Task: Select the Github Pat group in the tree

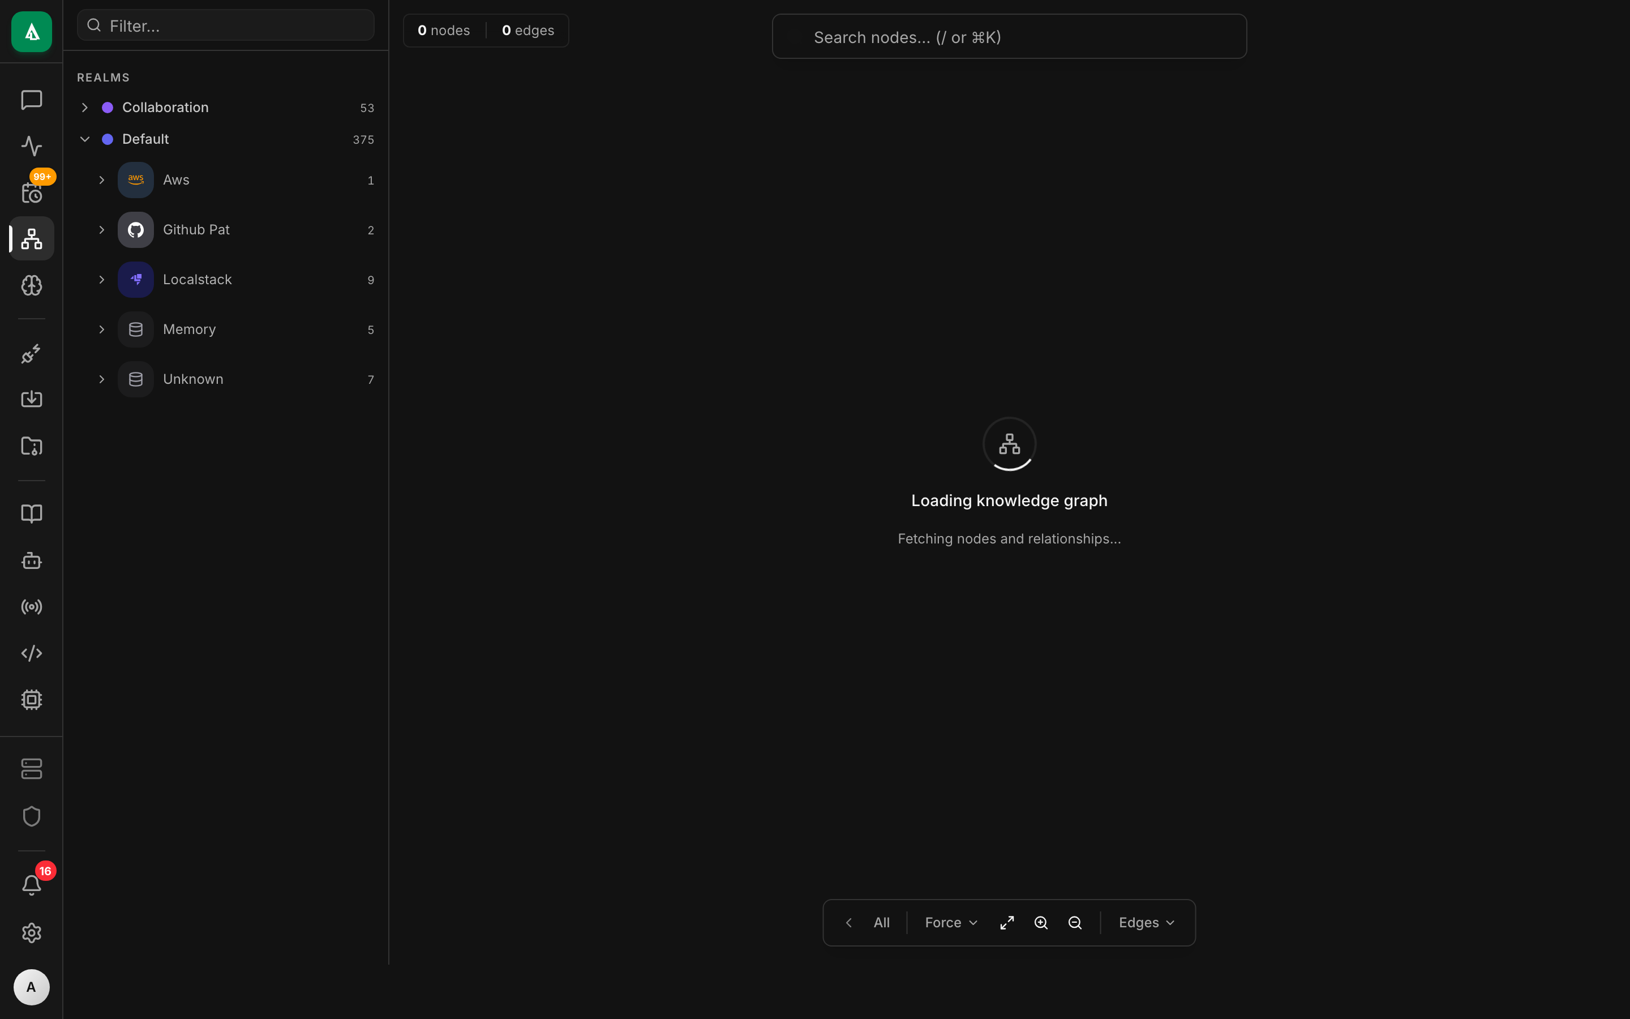Action: (196, 229)
